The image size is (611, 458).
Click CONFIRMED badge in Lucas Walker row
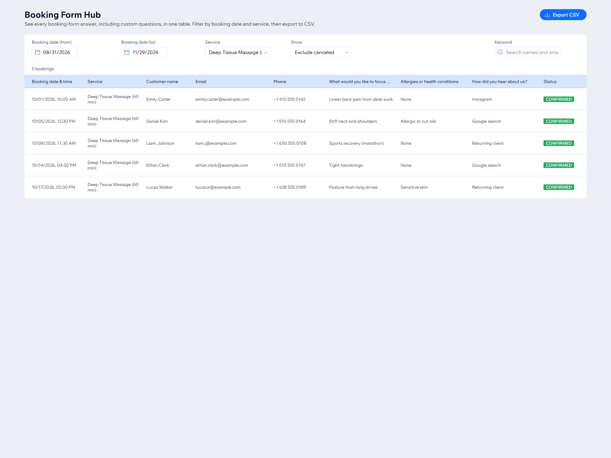(558, 187)
